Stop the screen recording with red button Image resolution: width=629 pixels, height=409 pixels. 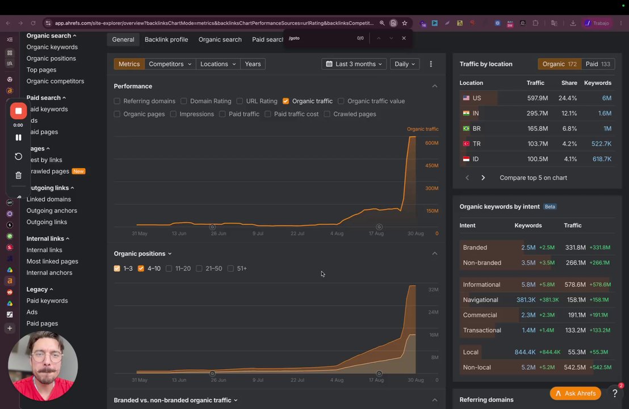(18, 111)
